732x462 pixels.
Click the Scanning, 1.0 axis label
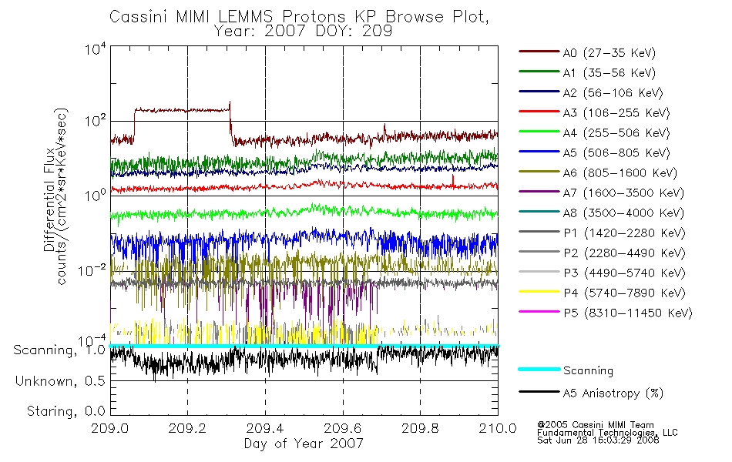59,350
